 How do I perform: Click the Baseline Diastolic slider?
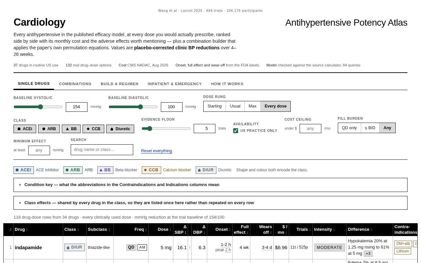point(133,107)
